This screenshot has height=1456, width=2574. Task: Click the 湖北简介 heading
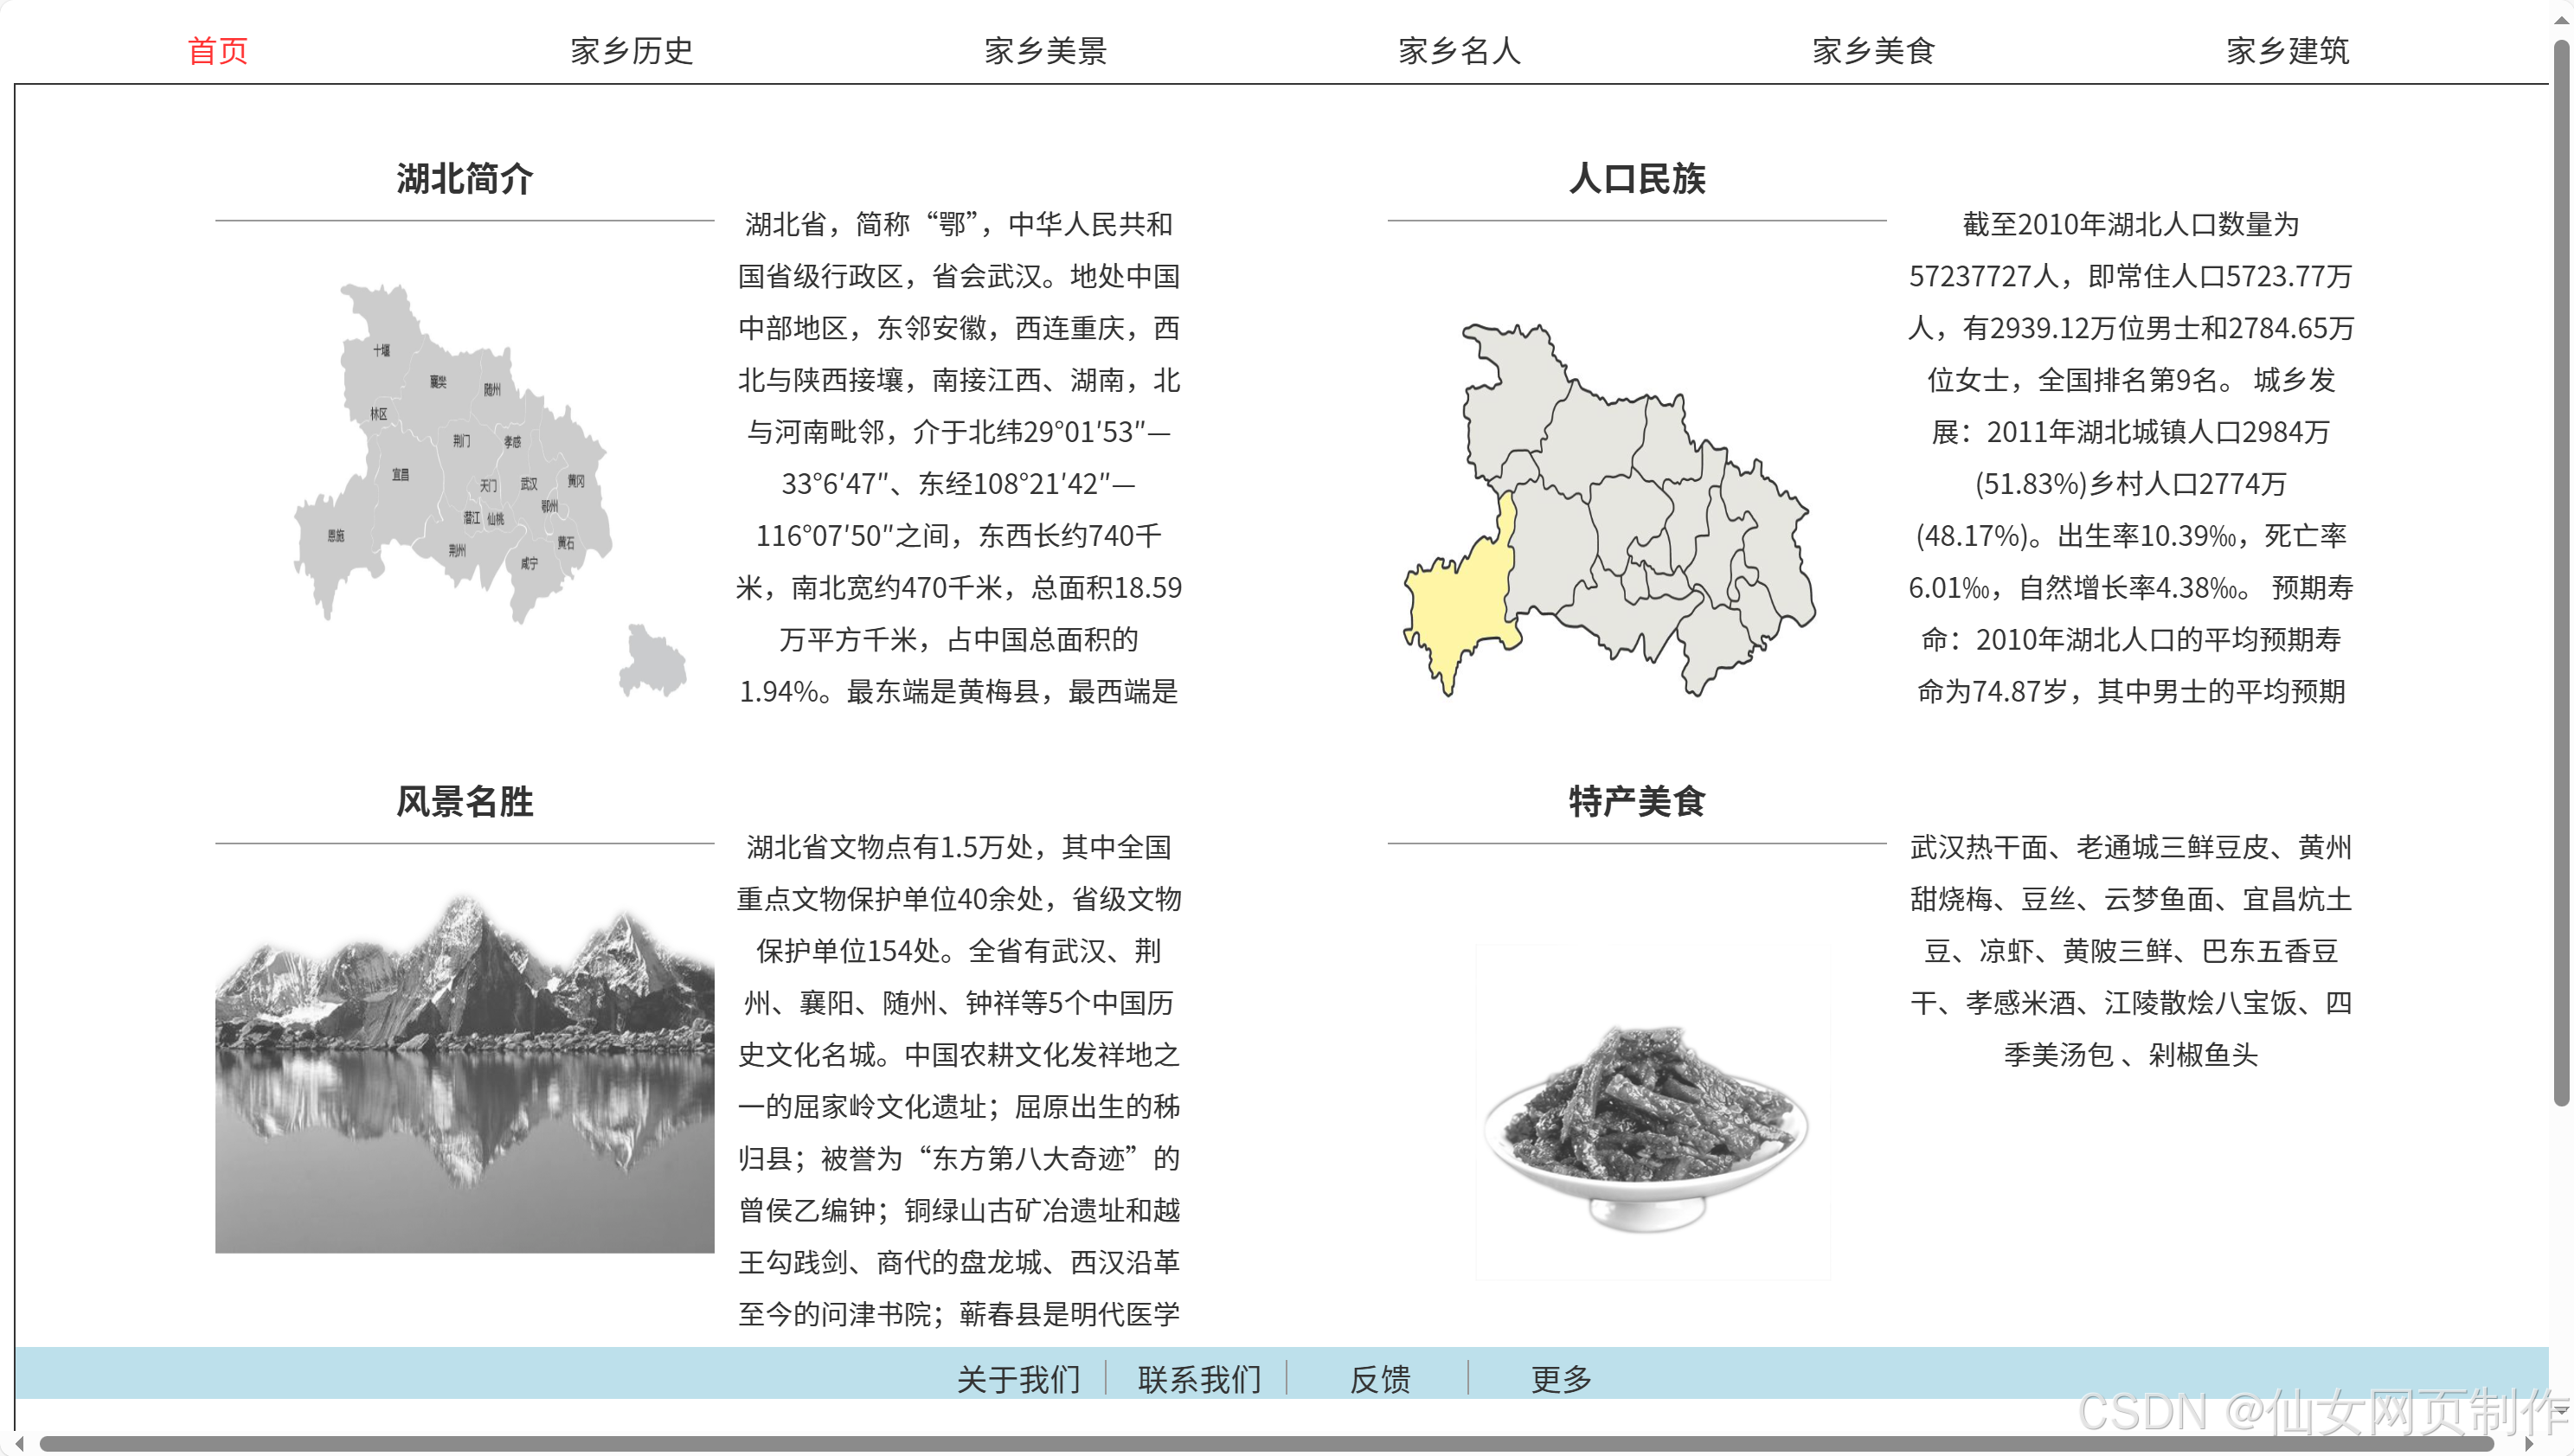pos(464,180)
